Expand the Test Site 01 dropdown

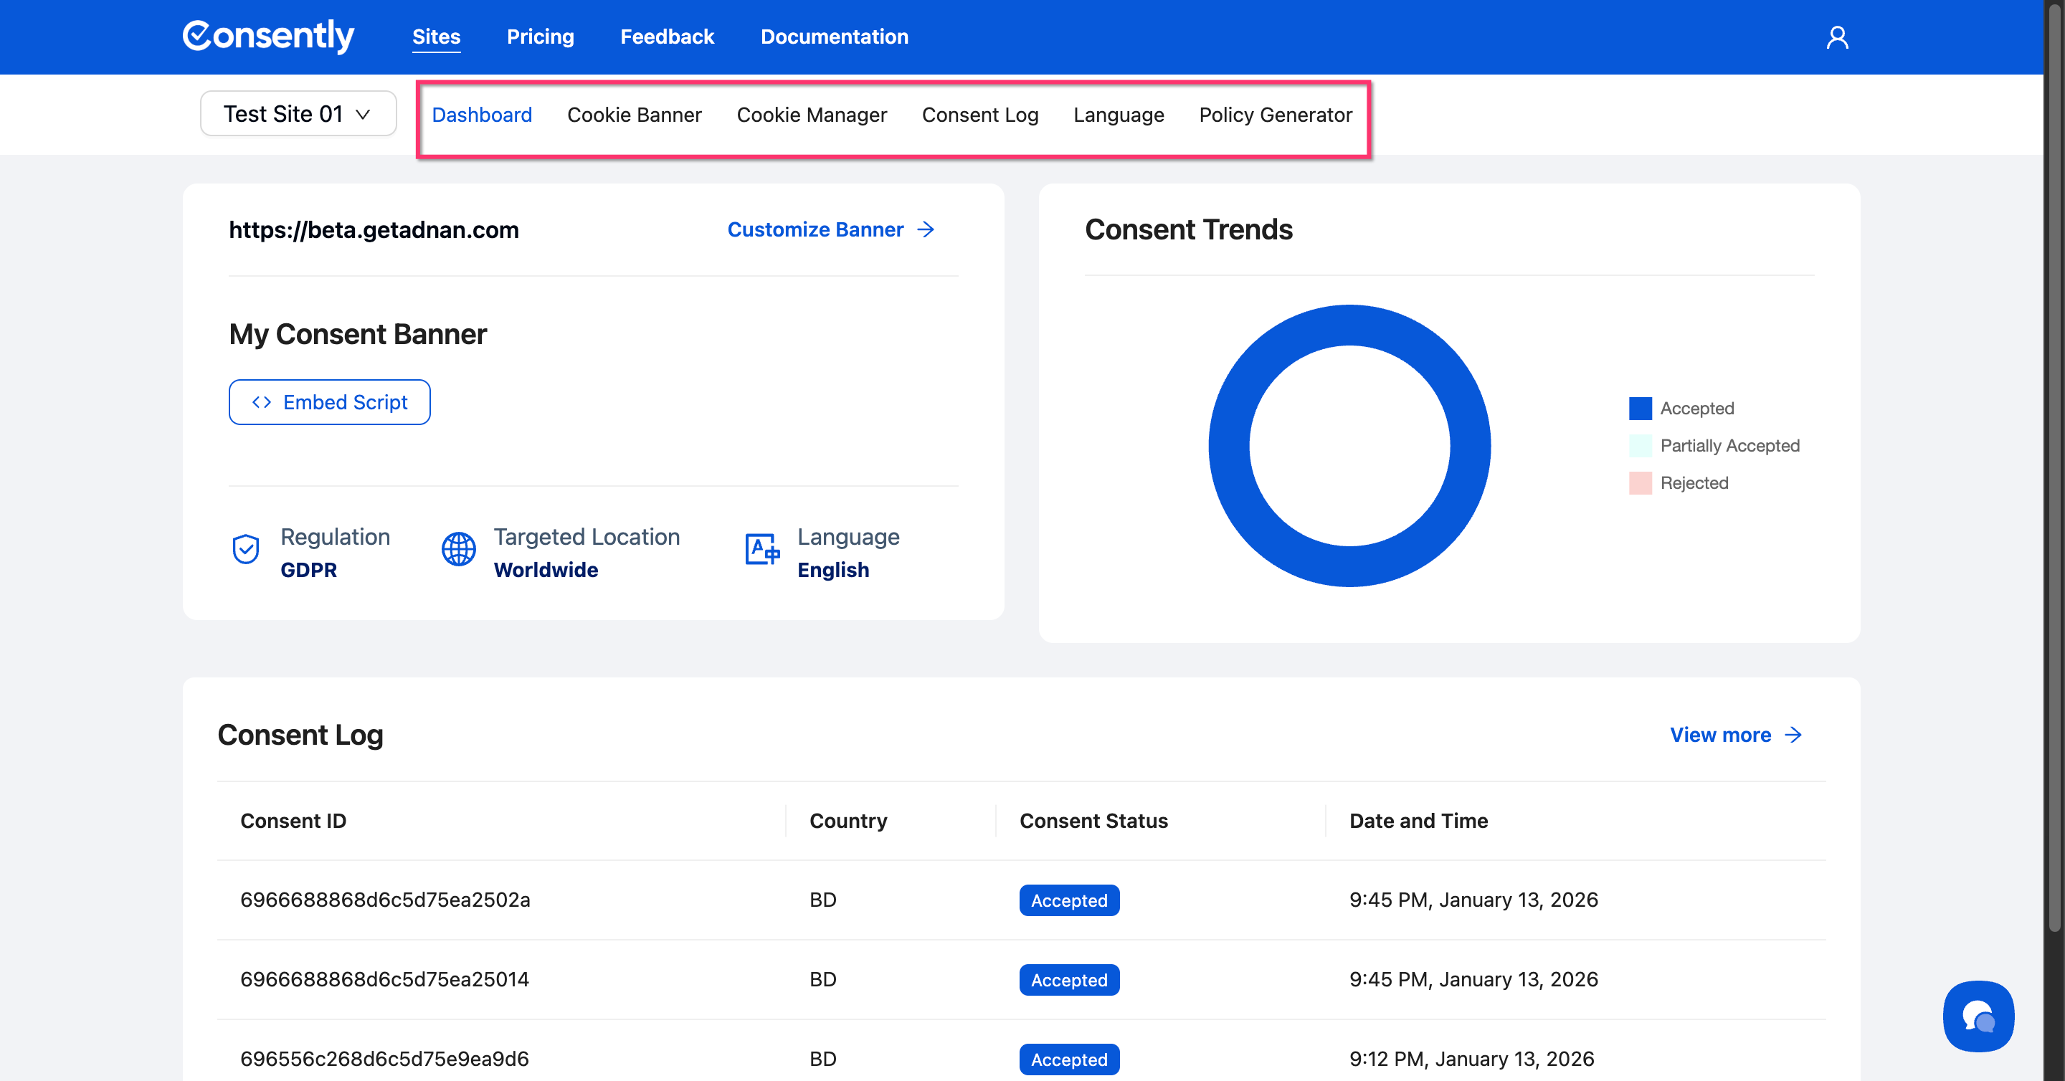[298, 114]
